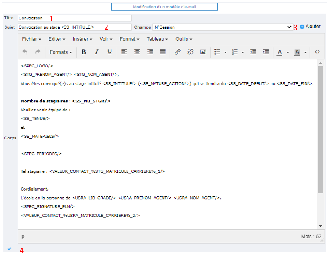Undo the last edit

25,52
